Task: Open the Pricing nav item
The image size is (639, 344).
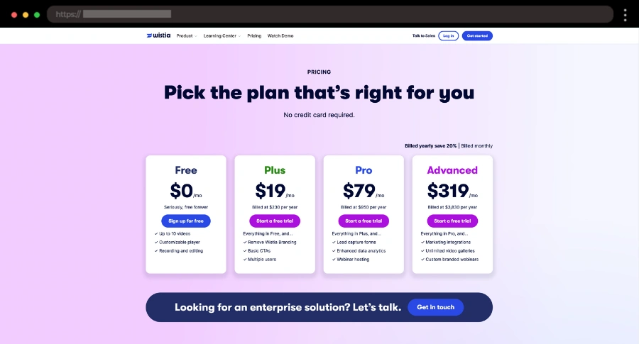Action: pos(254,35)
